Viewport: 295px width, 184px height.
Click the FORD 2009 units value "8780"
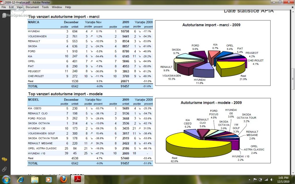coord(126,51)
